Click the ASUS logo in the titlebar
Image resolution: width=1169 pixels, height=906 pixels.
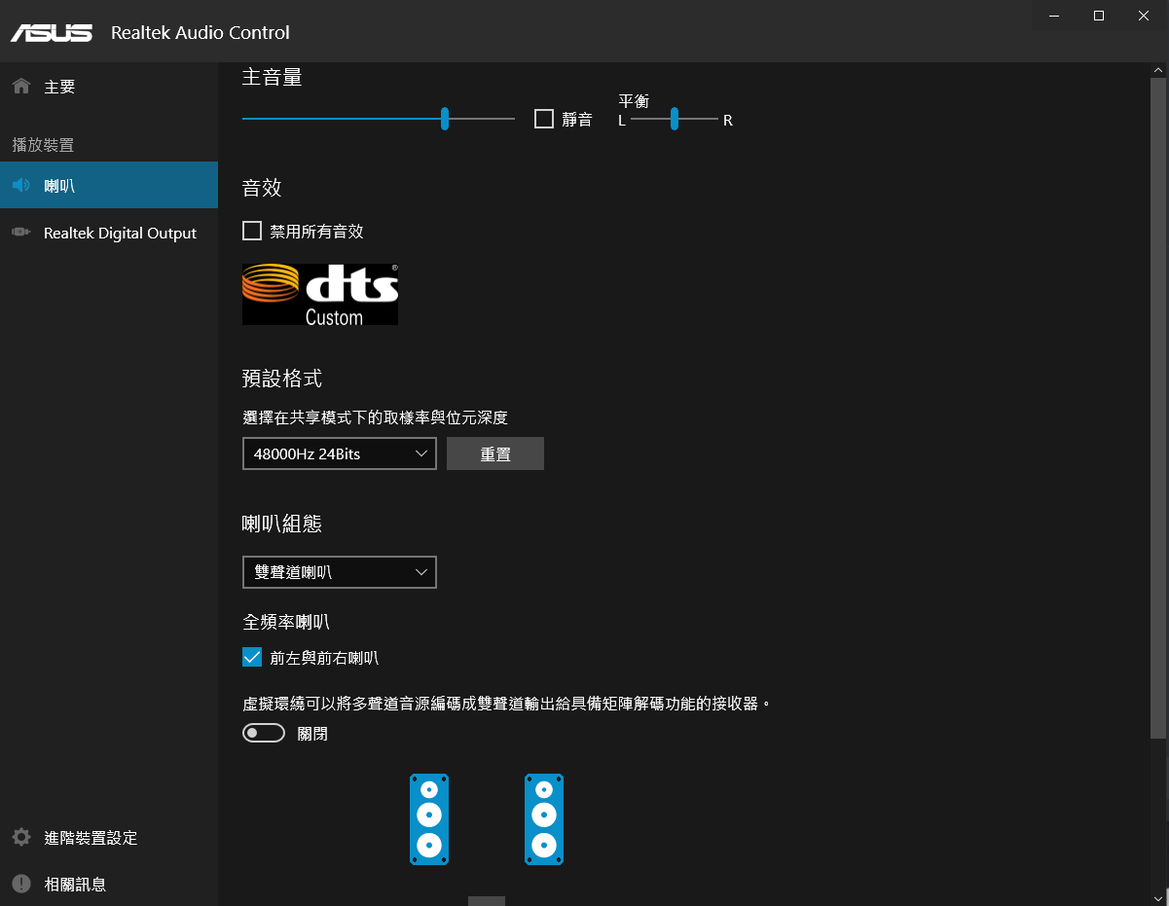pyautogui.click(x=52, y=31)
